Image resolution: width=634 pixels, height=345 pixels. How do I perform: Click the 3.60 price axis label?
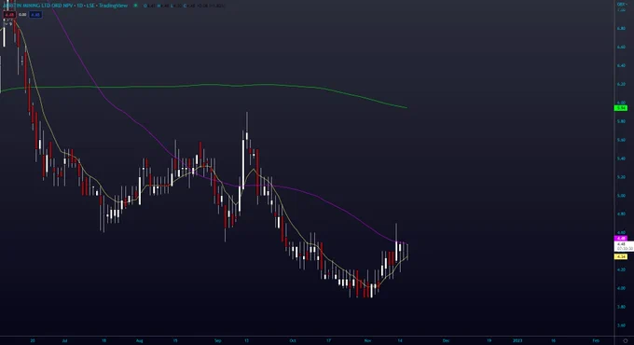click(621, 325)
